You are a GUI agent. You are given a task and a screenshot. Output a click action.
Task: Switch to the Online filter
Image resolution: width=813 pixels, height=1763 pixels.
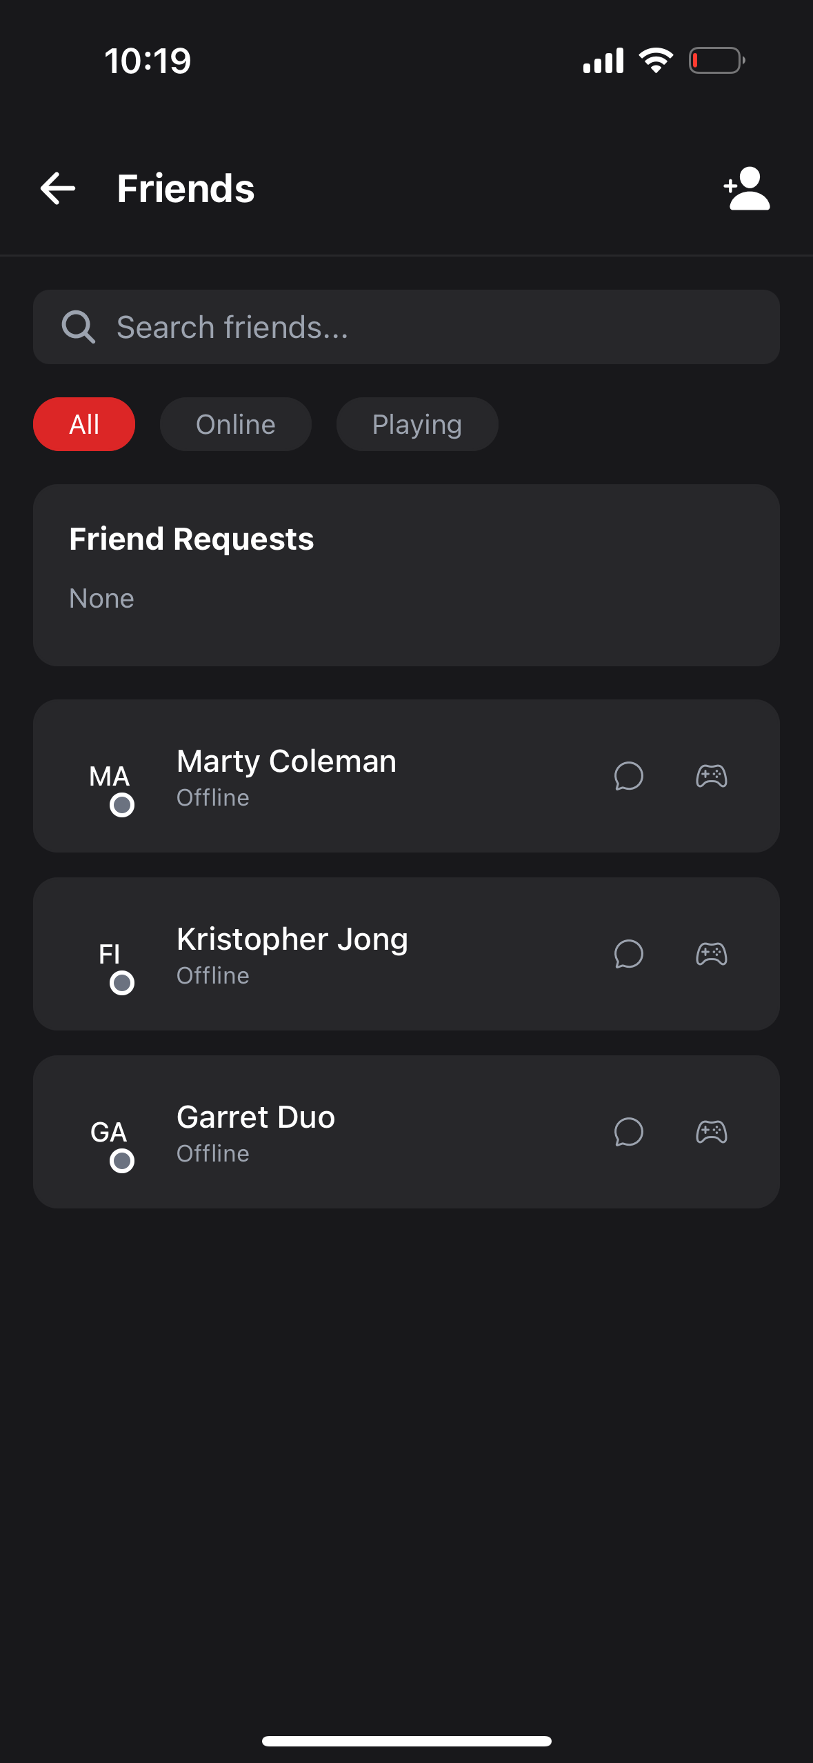point(235,424)
